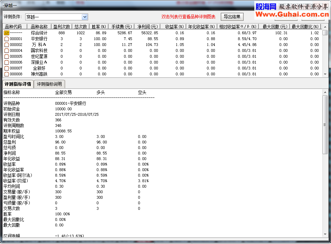This screenshot has width=331, height=244.
Task: Click the document icon for 000008 神州高铁
Action: [7, 74]
